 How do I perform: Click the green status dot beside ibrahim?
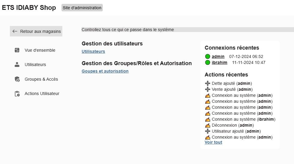[208, 62]
